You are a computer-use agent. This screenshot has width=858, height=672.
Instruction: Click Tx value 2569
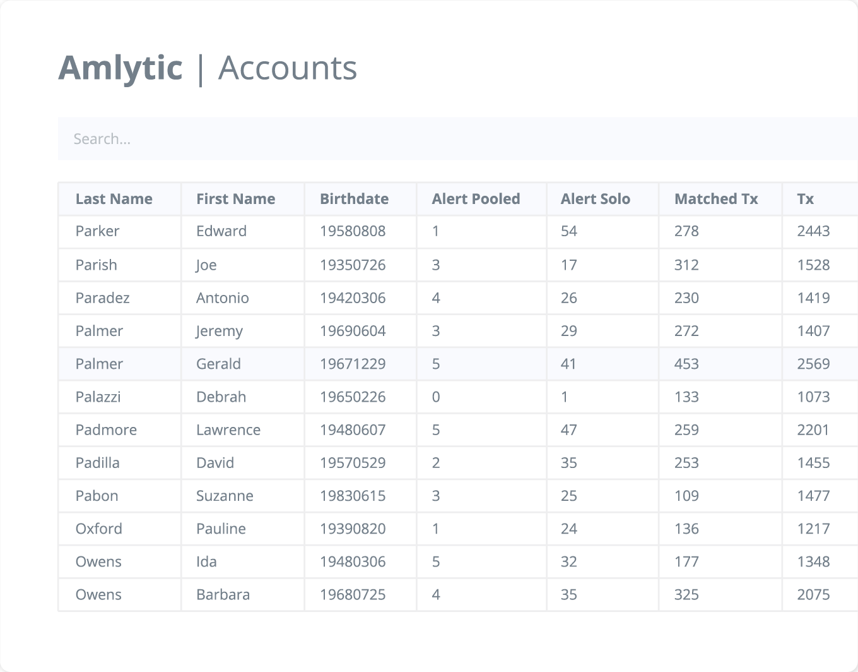pyautogui.click(x=813, y=364)
